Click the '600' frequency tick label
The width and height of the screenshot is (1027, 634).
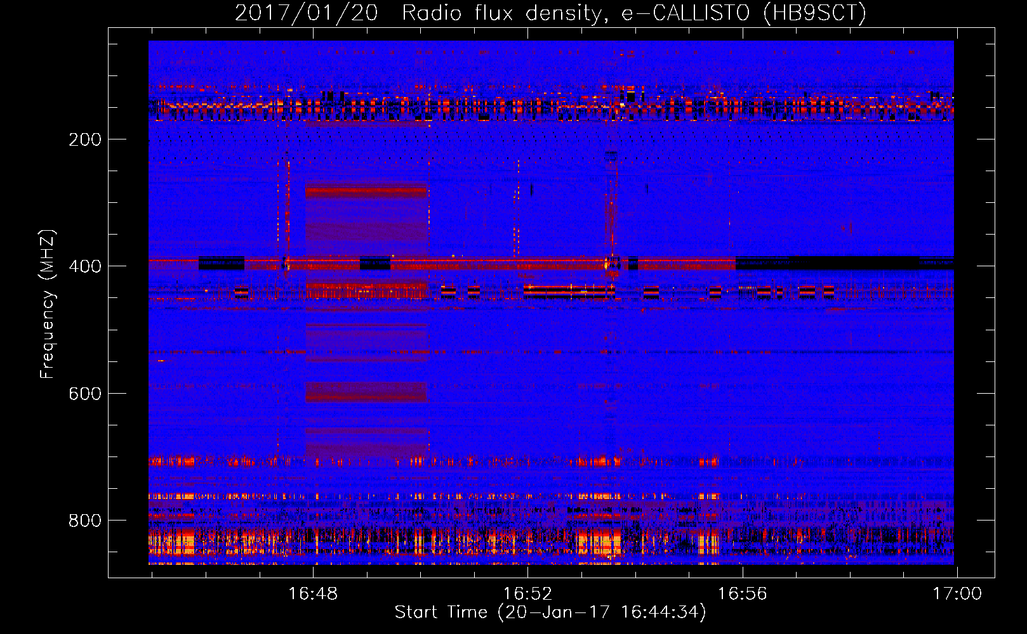85,394
